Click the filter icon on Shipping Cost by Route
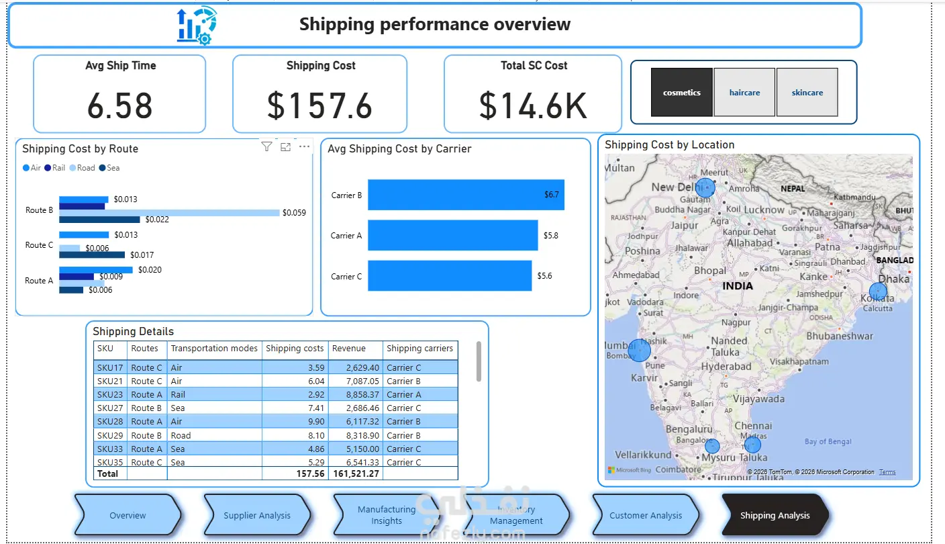This screenshot has width=945, height=544. (x=266, y=147)
